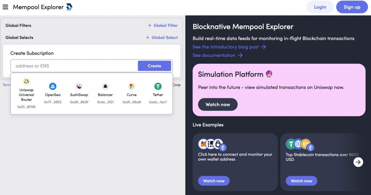This screenshot has width=371, height=195.
Task: Advance Live Examples with the right arrow
Action: (x=358, y=162)
